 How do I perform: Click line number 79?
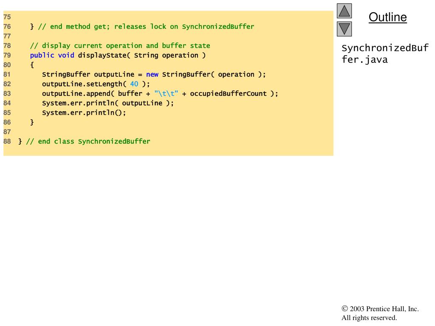[x=7, y=55]
